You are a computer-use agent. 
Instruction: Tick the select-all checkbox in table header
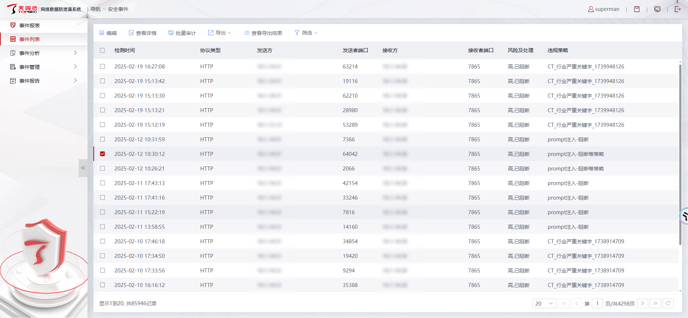point(102,50)
